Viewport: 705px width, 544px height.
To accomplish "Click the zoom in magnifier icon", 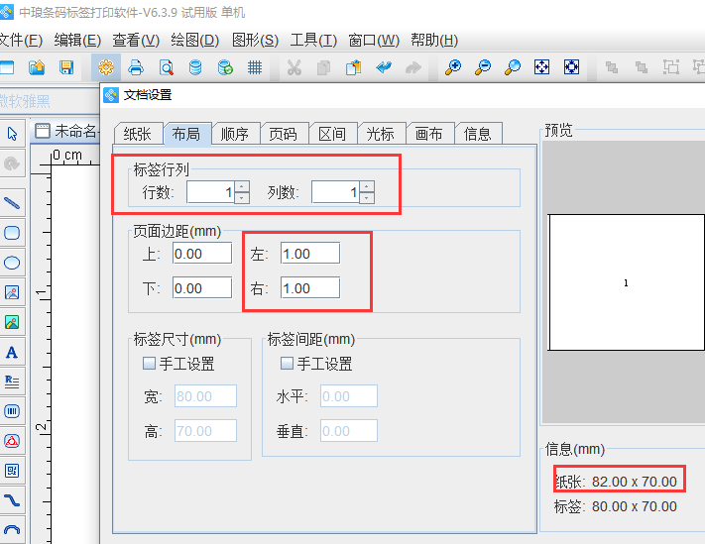I will 453,67.
